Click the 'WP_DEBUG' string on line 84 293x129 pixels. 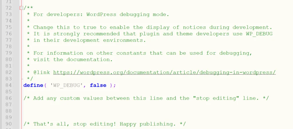66,85
